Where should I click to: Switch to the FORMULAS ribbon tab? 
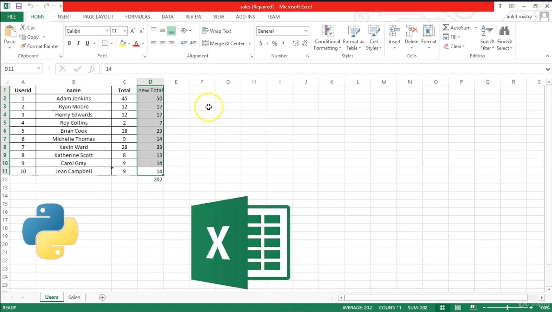click(x=137, y=16)
